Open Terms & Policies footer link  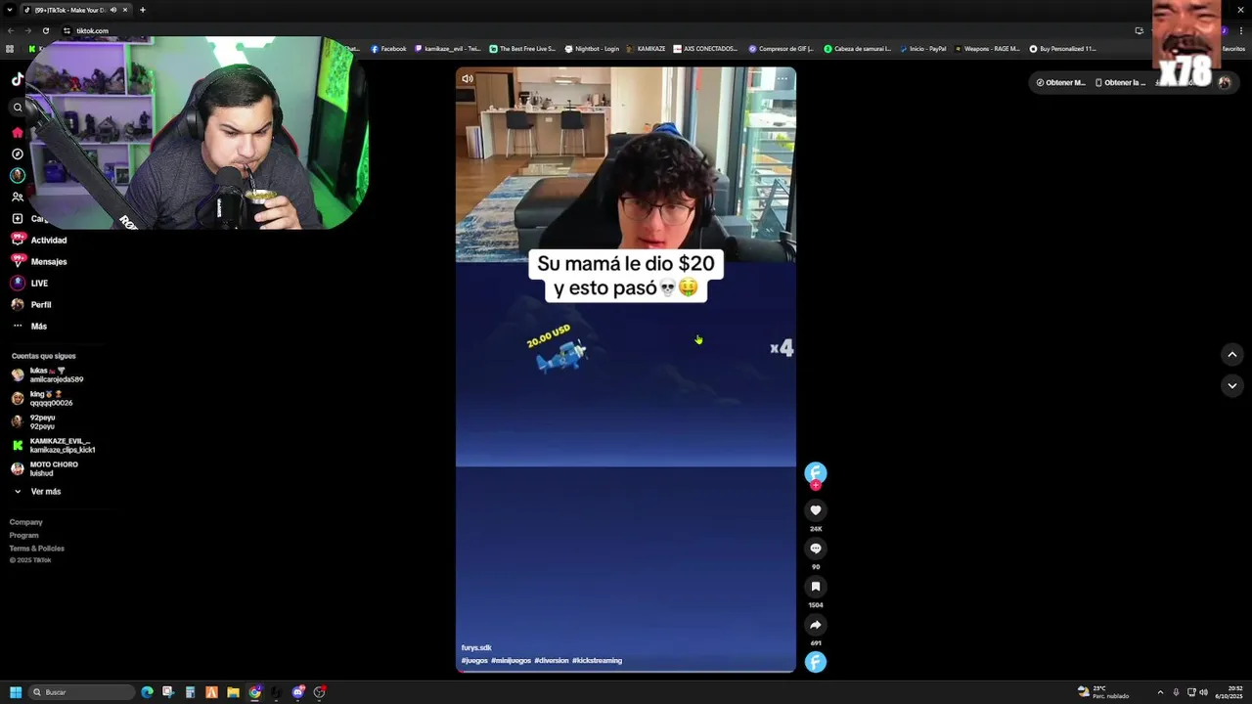click(x=37, y=548)
